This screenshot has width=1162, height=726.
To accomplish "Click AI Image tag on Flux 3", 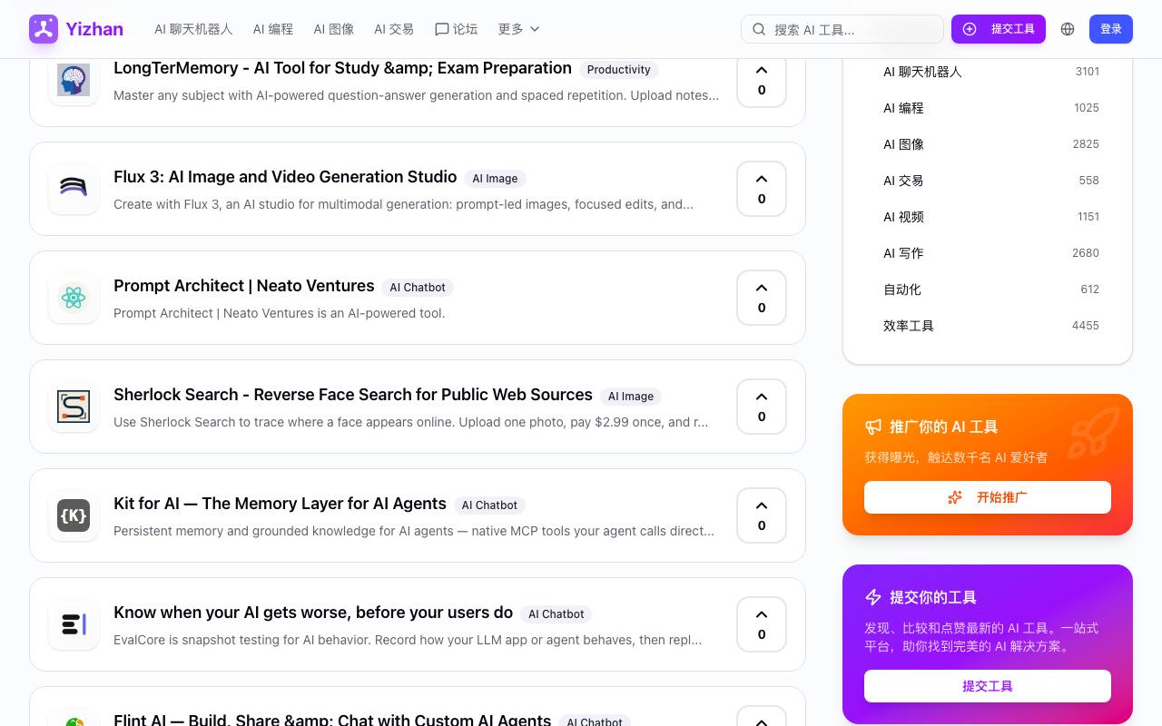I will click(x=495, y=179).
